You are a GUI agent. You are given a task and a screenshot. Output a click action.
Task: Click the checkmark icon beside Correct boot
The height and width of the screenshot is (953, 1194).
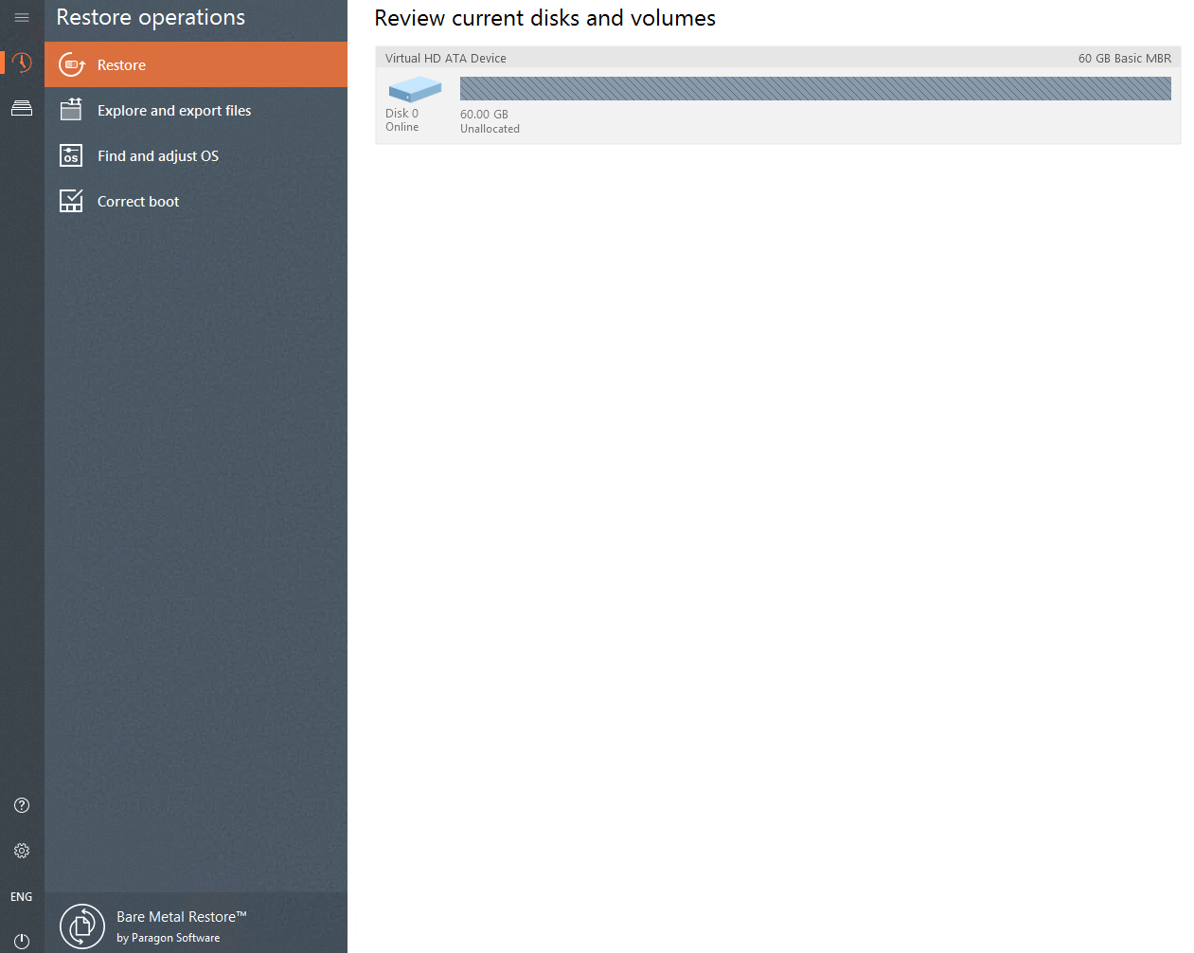coord(71,201)
